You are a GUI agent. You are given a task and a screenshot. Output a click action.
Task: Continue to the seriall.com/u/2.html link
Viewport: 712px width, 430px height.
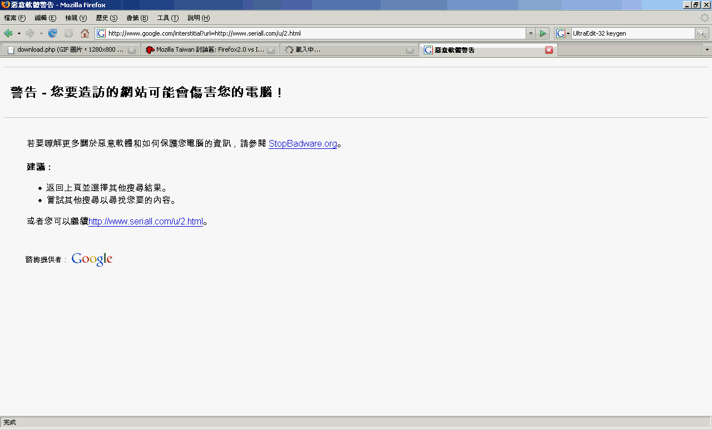coord(146,222)
